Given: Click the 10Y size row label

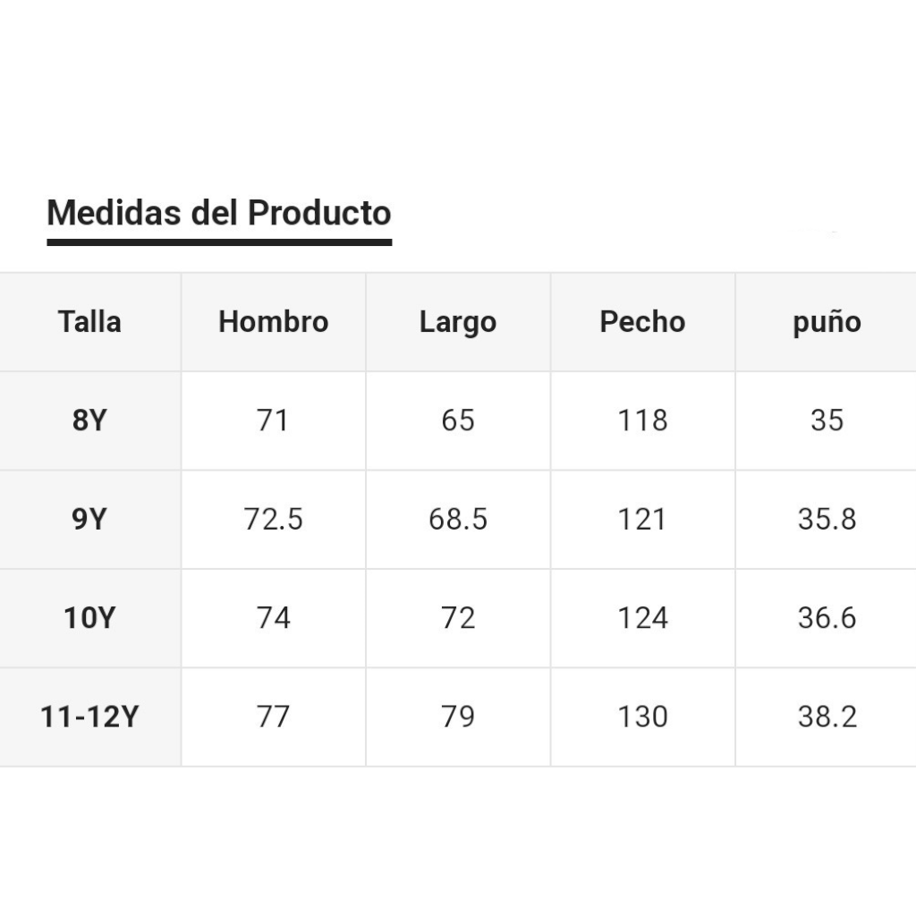Looking at the screenshot, I should coord(89,618).
